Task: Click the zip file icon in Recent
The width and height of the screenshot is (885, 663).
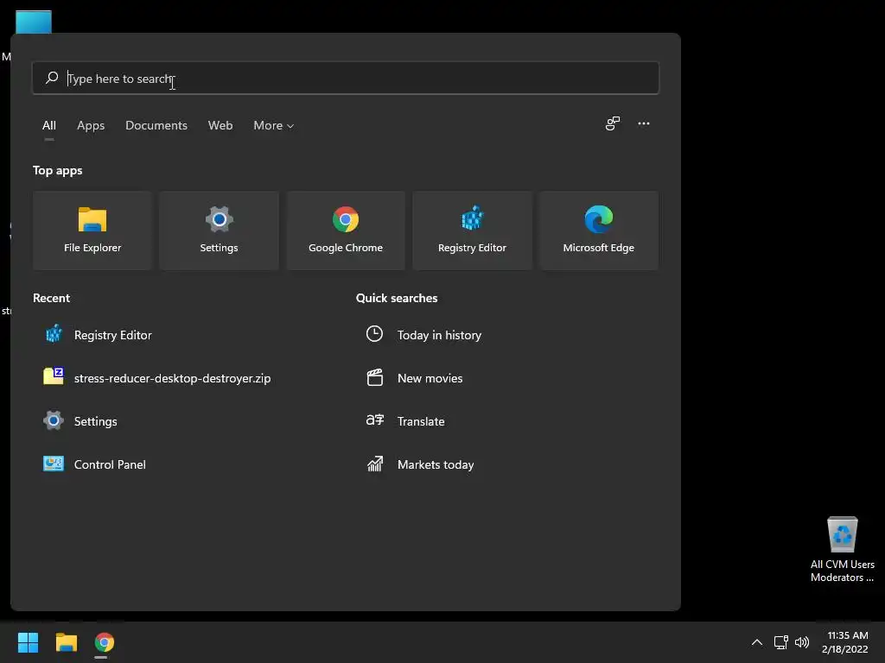Action: (x=54, y=376)
